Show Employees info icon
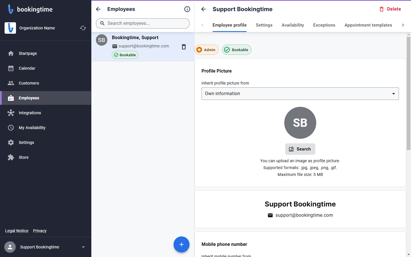Screen dimensions: 411x257 point(187,9)
